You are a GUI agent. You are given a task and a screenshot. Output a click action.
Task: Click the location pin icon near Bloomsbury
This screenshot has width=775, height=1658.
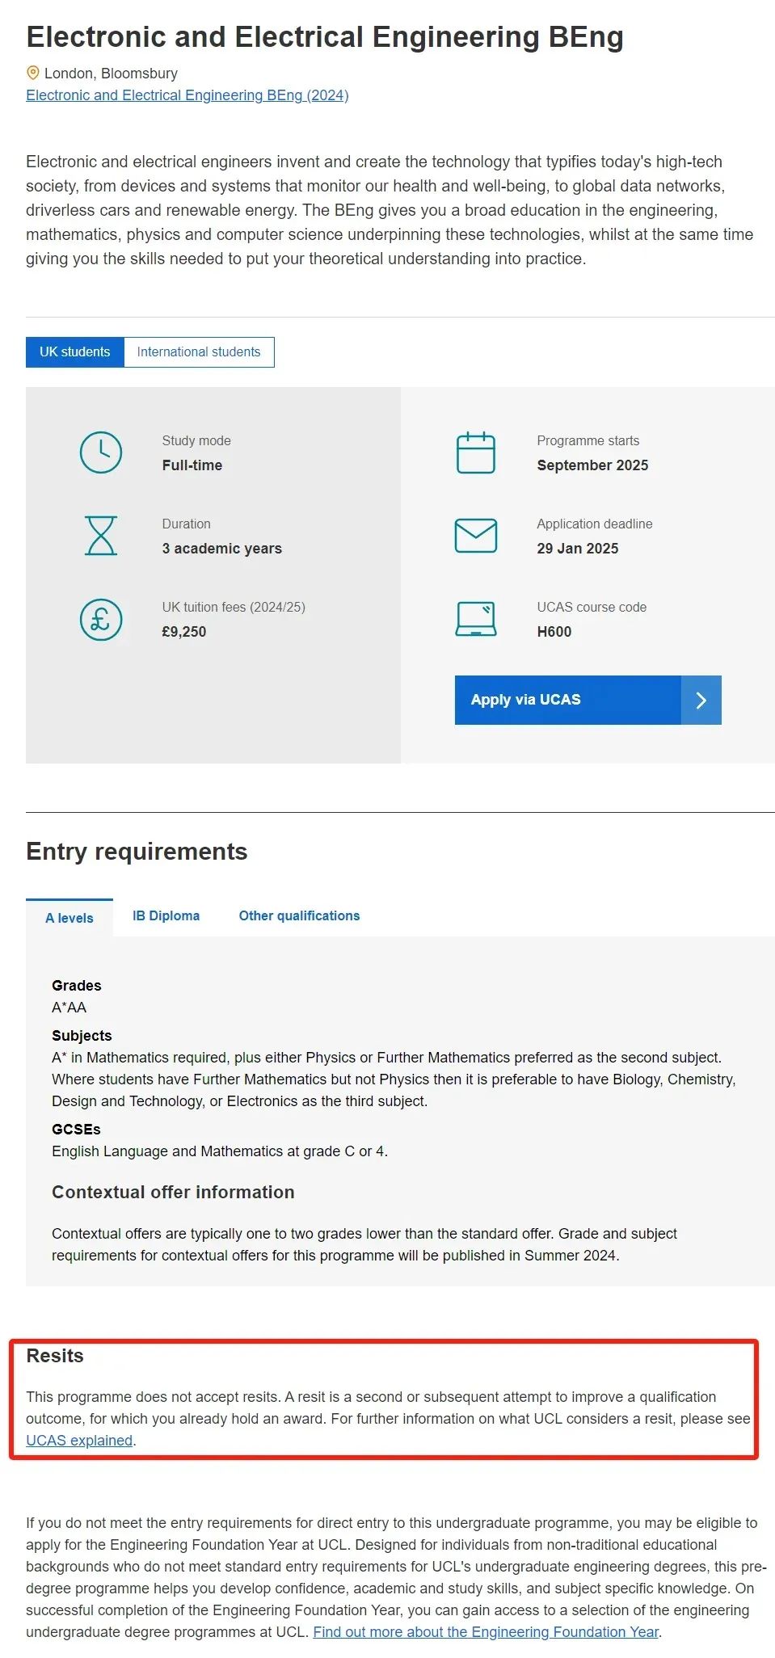click(x=33, y=73)
